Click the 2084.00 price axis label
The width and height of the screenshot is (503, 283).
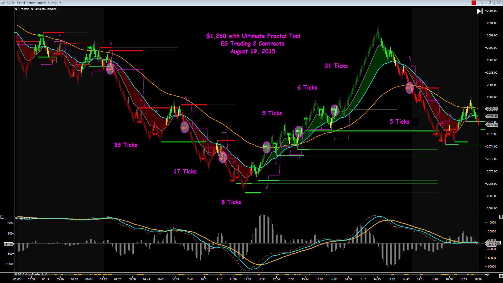click(x=492, y=85)
